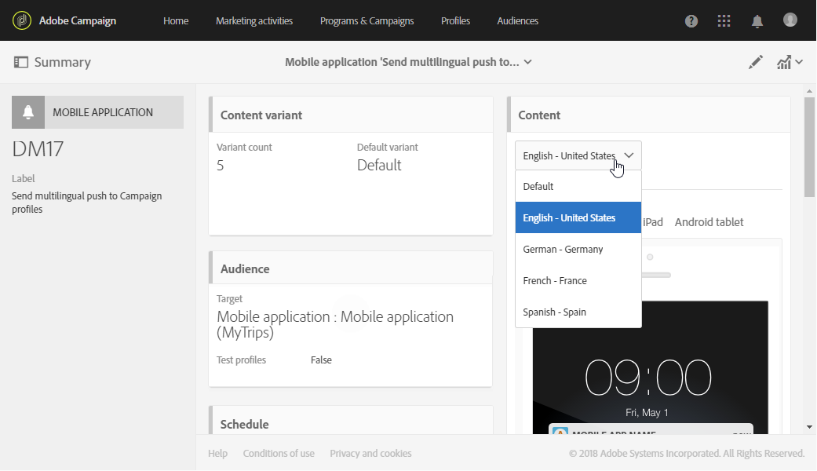Screen dimensions: 817x471
Task: Click the vertical scrollbar thumb
Action: (809, 148)
